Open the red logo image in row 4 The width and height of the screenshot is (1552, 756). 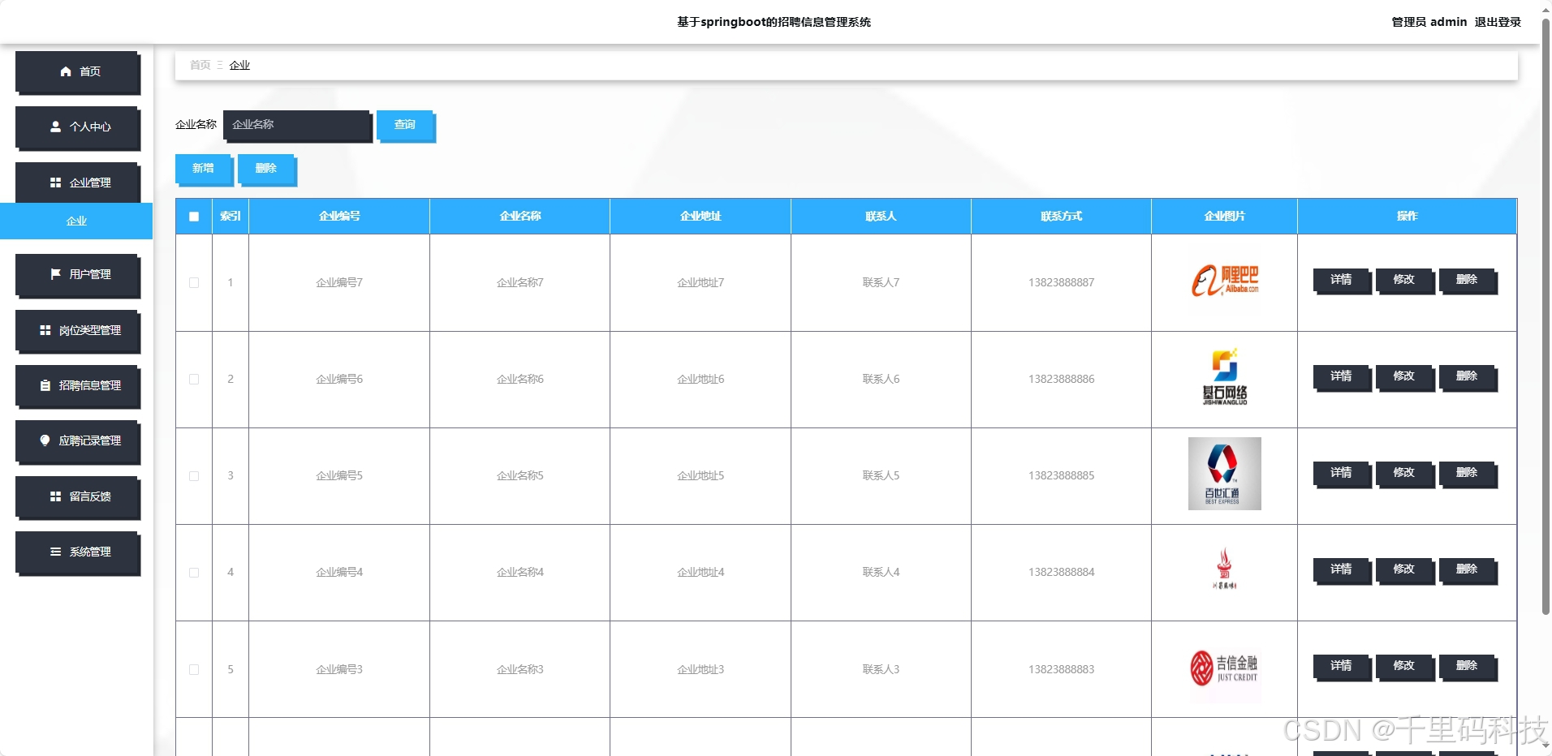coord(1224,569)
